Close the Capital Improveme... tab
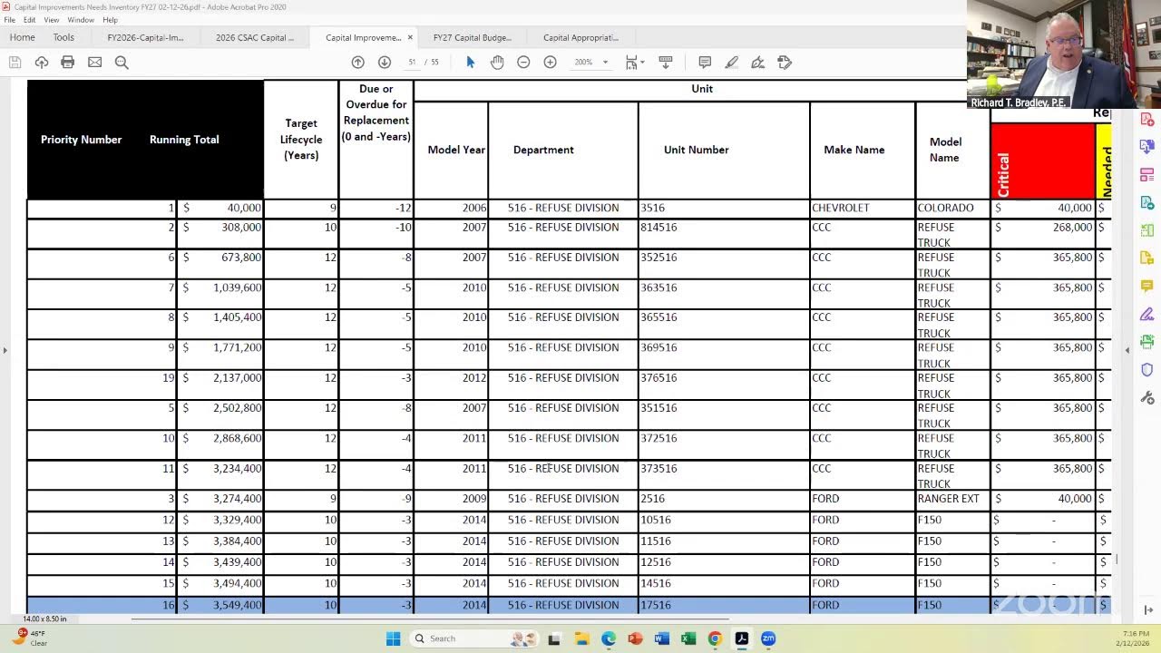 410,37
